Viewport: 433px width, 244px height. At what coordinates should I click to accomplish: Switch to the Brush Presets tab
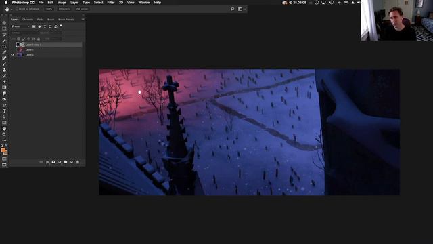click(66, 20)
